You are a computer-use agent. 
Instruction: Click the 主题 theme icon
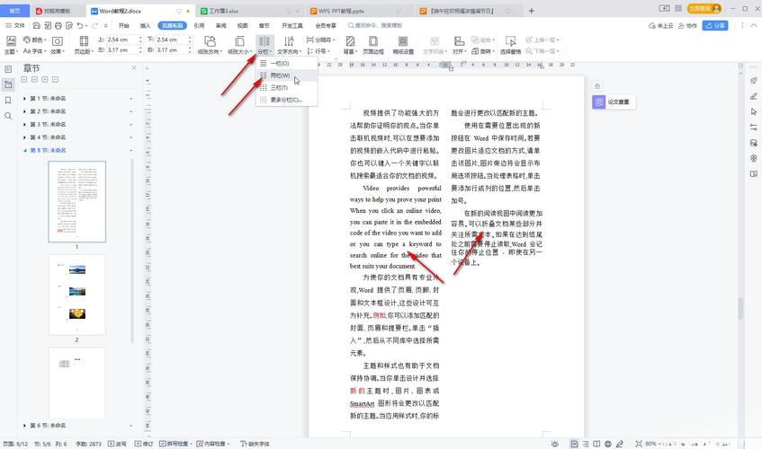pos(11,41)
